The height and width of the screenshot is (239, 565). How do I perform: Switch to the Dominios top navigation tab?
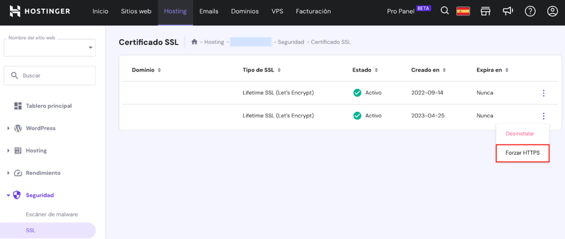(244, 11)
